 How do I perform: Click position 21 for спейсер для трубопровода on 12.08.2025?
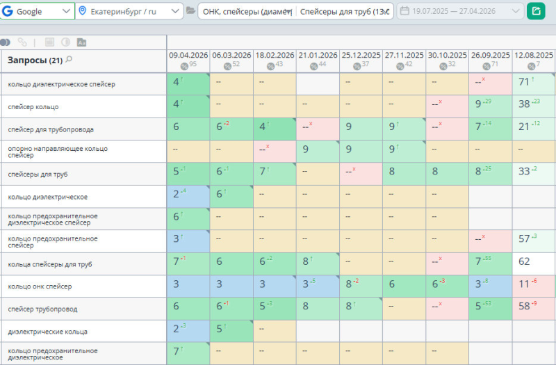[x=534, y=129]
